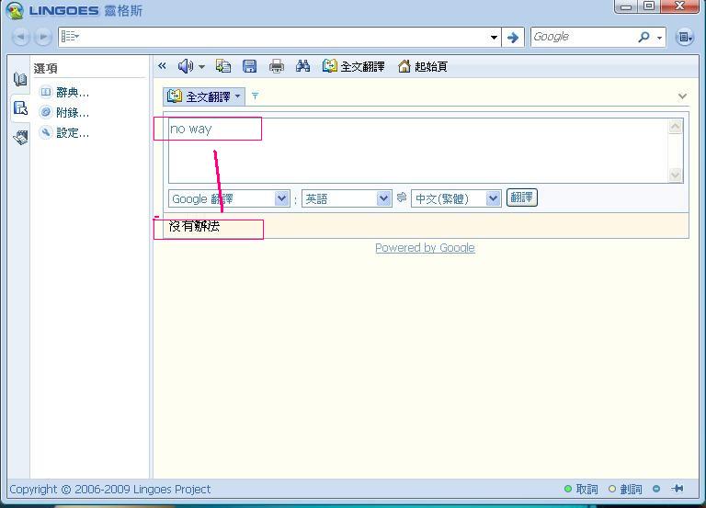
Task: Go forward with the right arrow button
Action: 43,37
